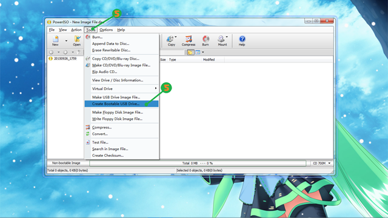Click the New image toolbar icon

pyautogui.click(x=55, y=41)
